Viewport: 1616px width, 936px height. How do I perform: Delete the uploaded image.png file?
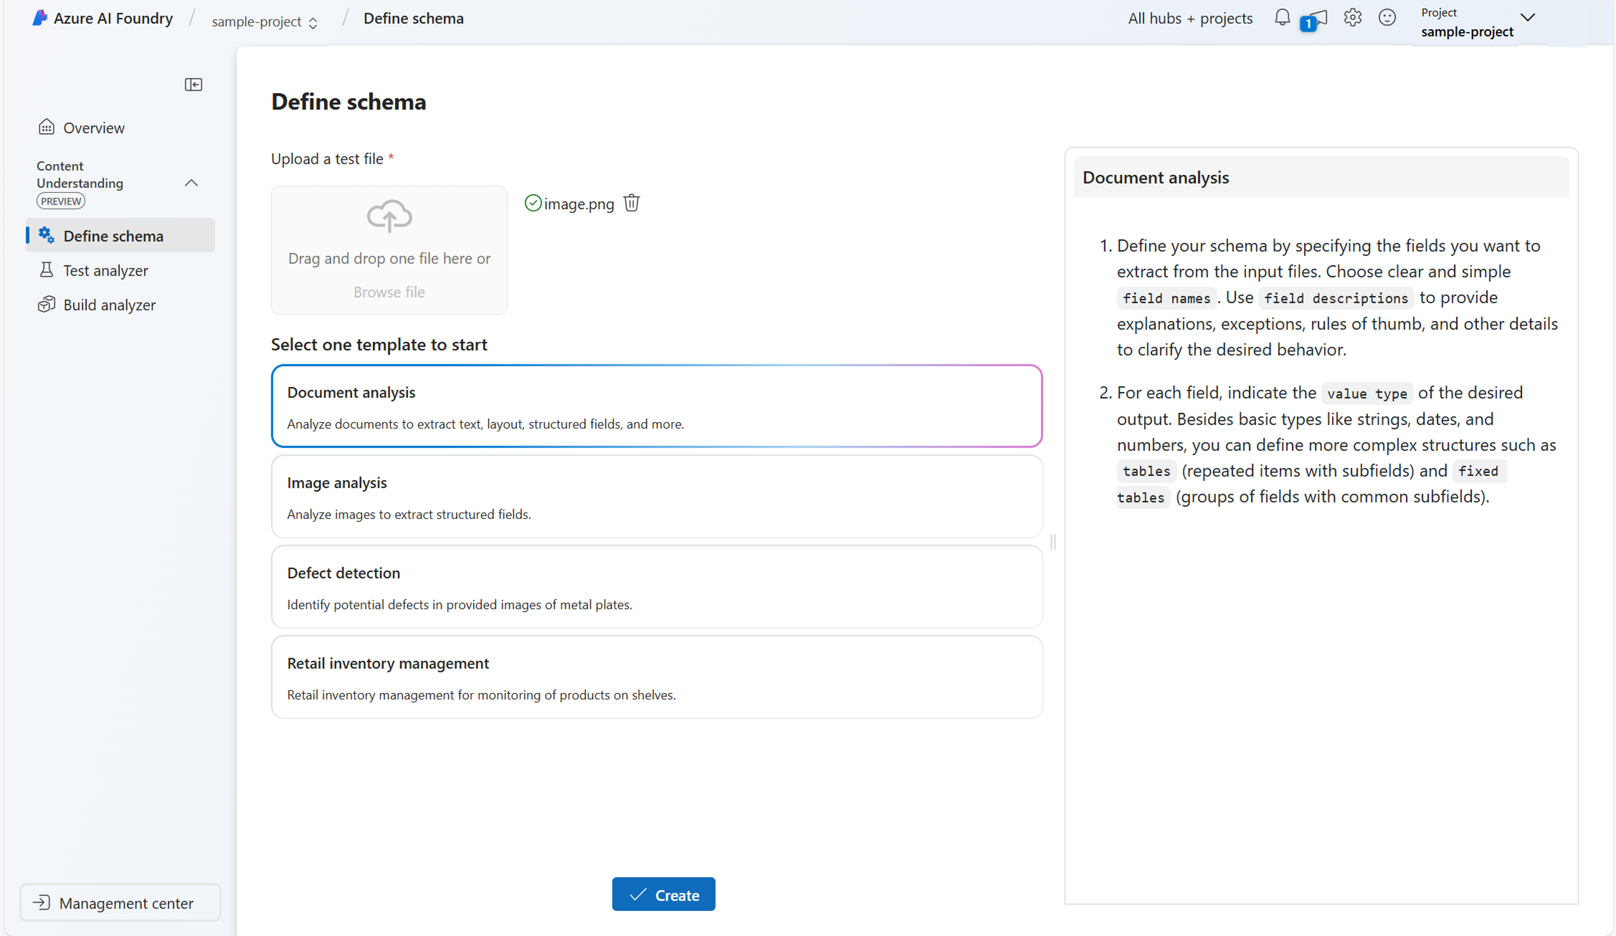632,203
